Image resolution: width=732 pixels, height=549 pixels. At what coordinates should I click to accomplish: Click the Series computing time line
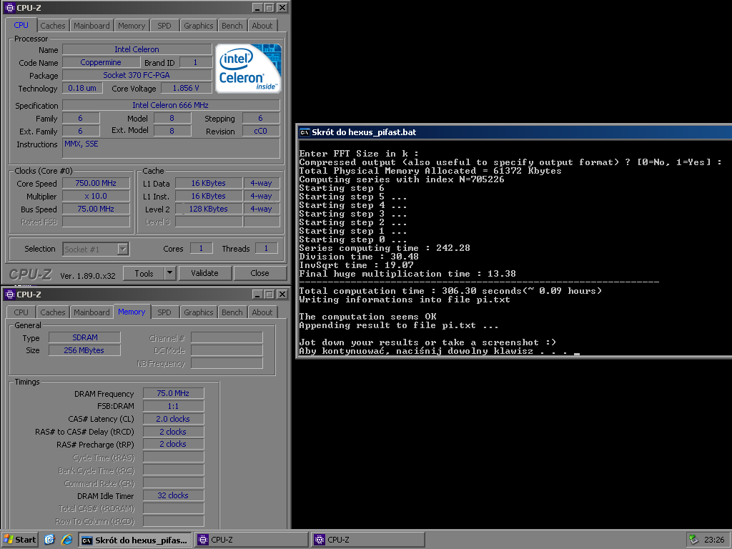pyautogui.click(x=385, y=248)
